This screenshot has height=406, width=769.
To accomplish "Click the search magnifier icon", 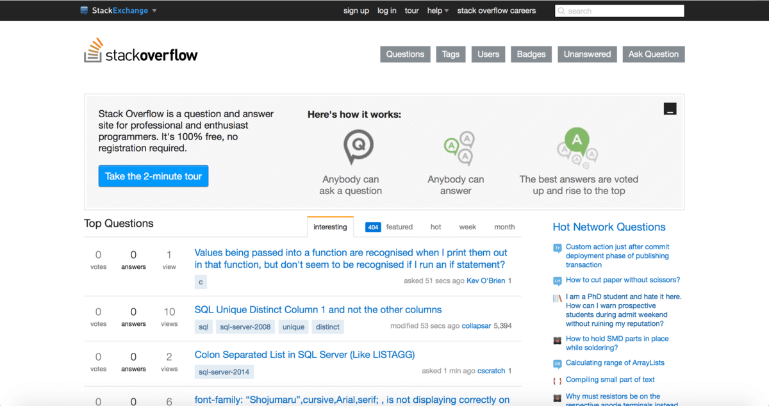I will point(561,11).
